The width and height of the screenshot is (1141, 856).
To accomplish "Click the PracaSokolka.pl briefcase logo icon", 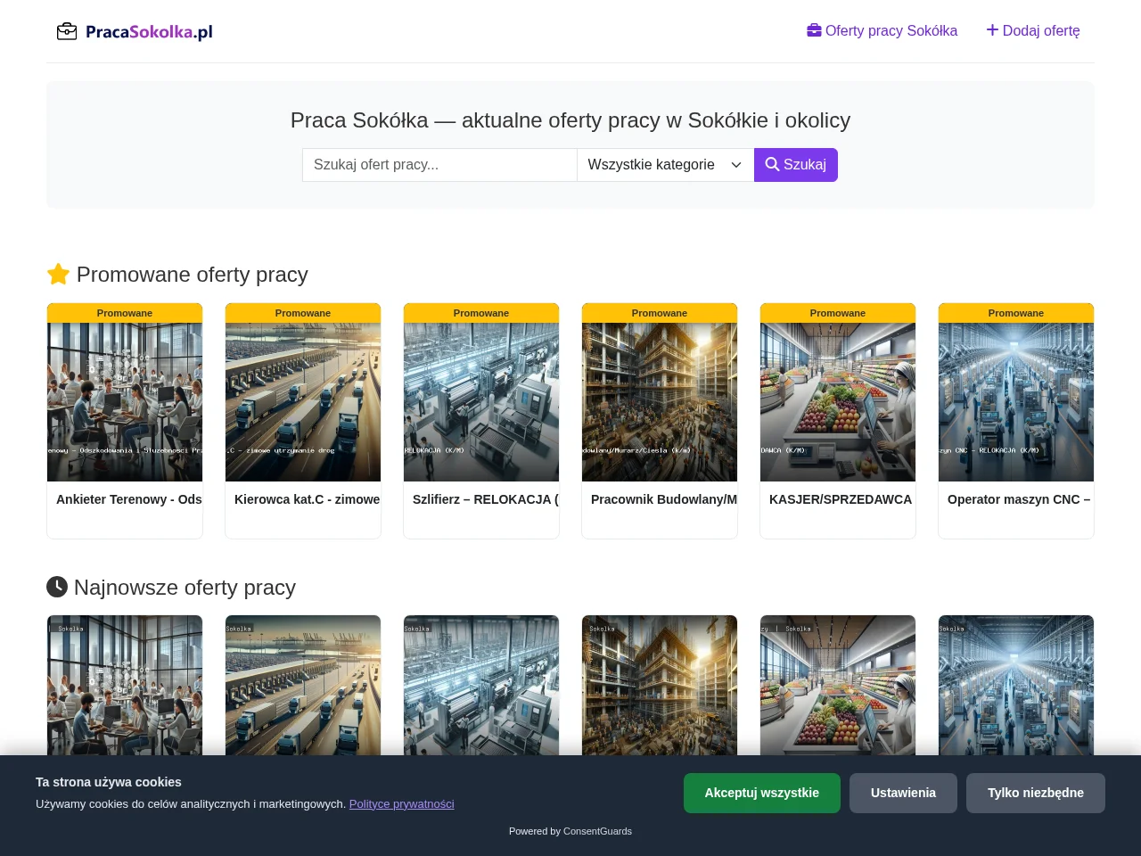I will [x=67, y=31].
